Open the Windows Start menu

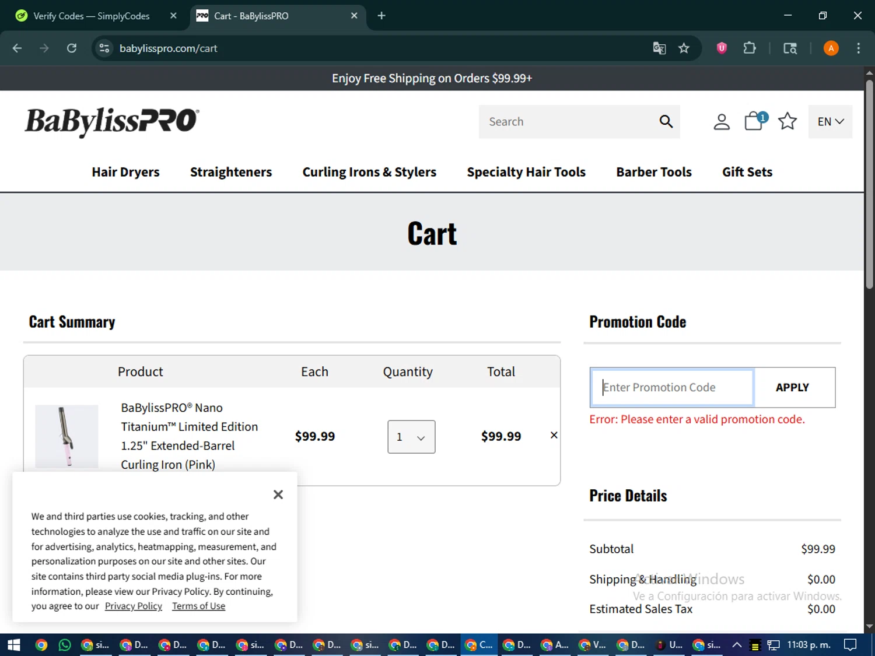(14, 645)
